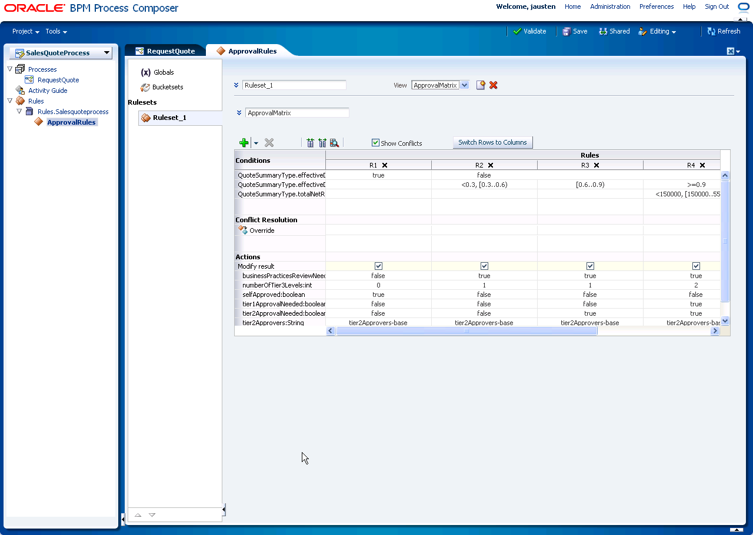Click the ApprovalRules diamond icon in tree
Image resolution: width=753 pixels, height=535 pixels.
(x=39, y=122)
